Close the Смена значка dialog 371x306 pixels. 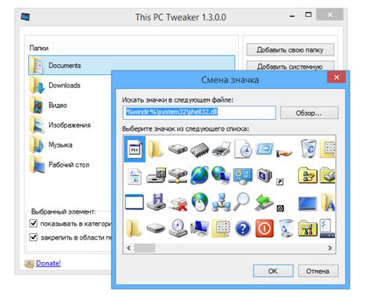(337, 77)
